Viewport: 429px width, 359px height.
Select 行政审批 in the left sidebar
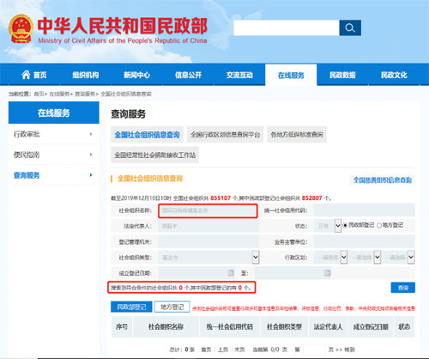coord(27,134)
